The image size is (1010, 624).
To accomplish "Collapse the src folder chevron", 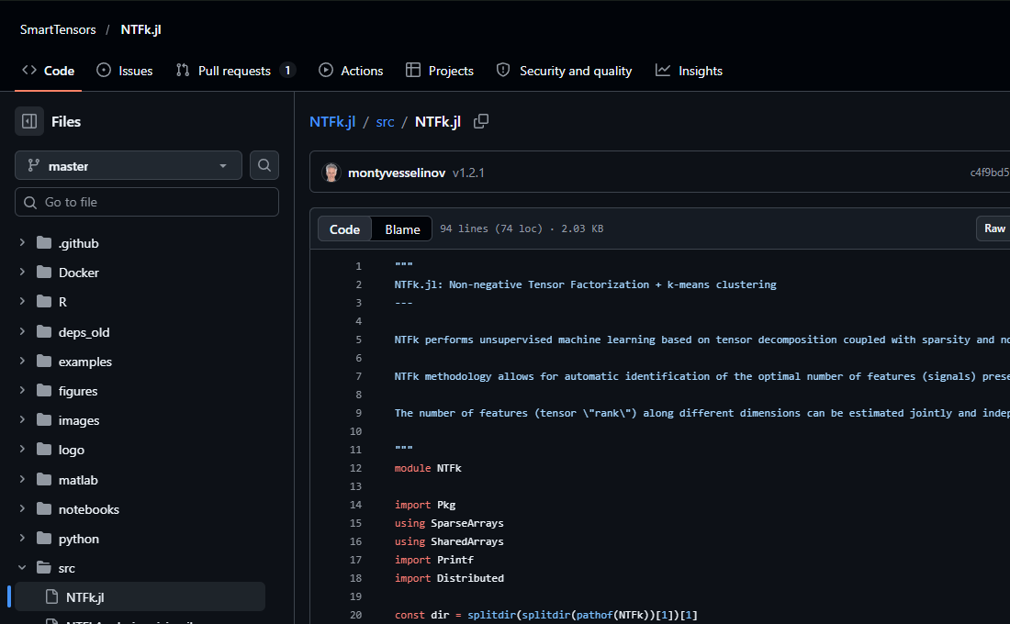I will [22, 568].
